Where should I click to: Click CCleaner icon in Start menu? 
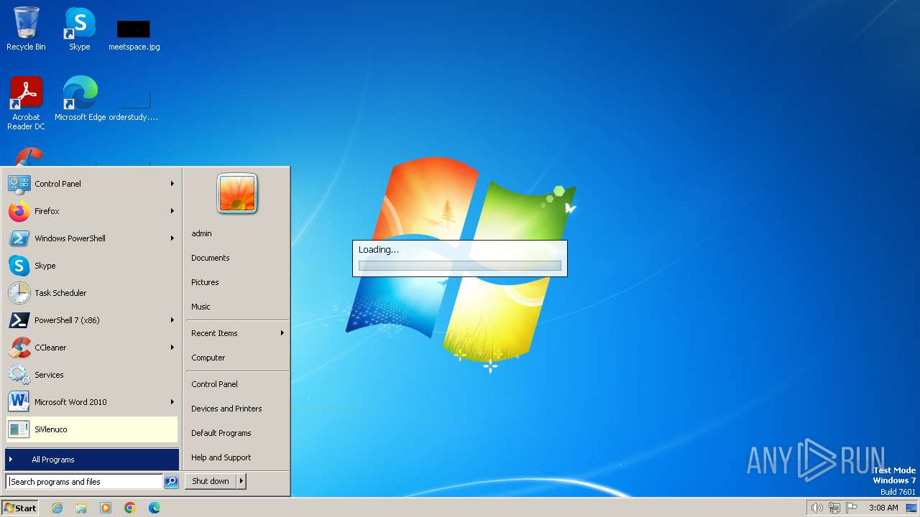pyautogui.click(x=19, y=348)
